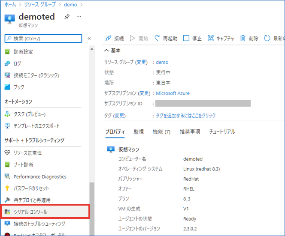Click the plan value 8_3

pyautogui.click(x=187, y=199)
